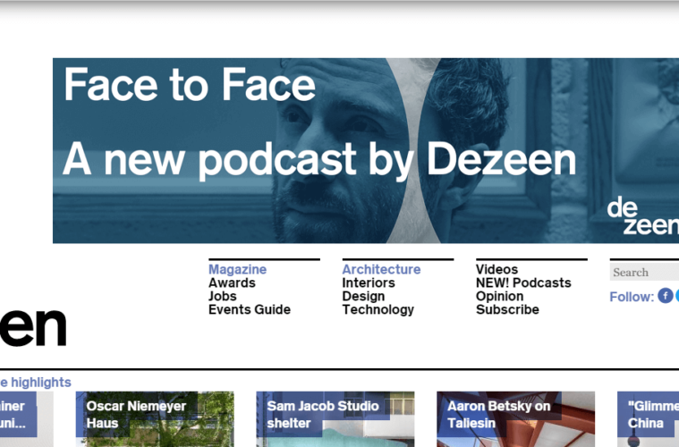Open the Sam Jacob Studio shelter story
The width and height of the screenshot is (679, 447).
[x=335, y=418]
